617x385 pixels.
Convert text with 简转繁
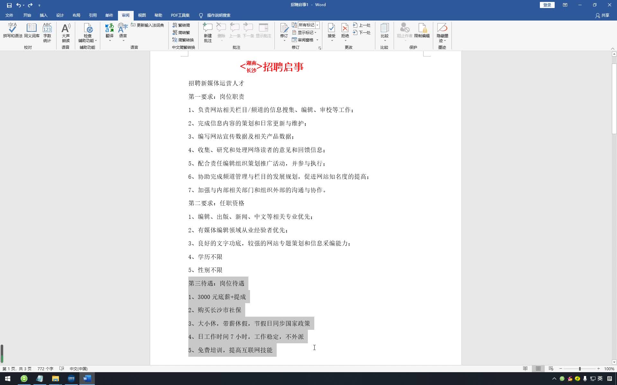click(x=181, y=32)
